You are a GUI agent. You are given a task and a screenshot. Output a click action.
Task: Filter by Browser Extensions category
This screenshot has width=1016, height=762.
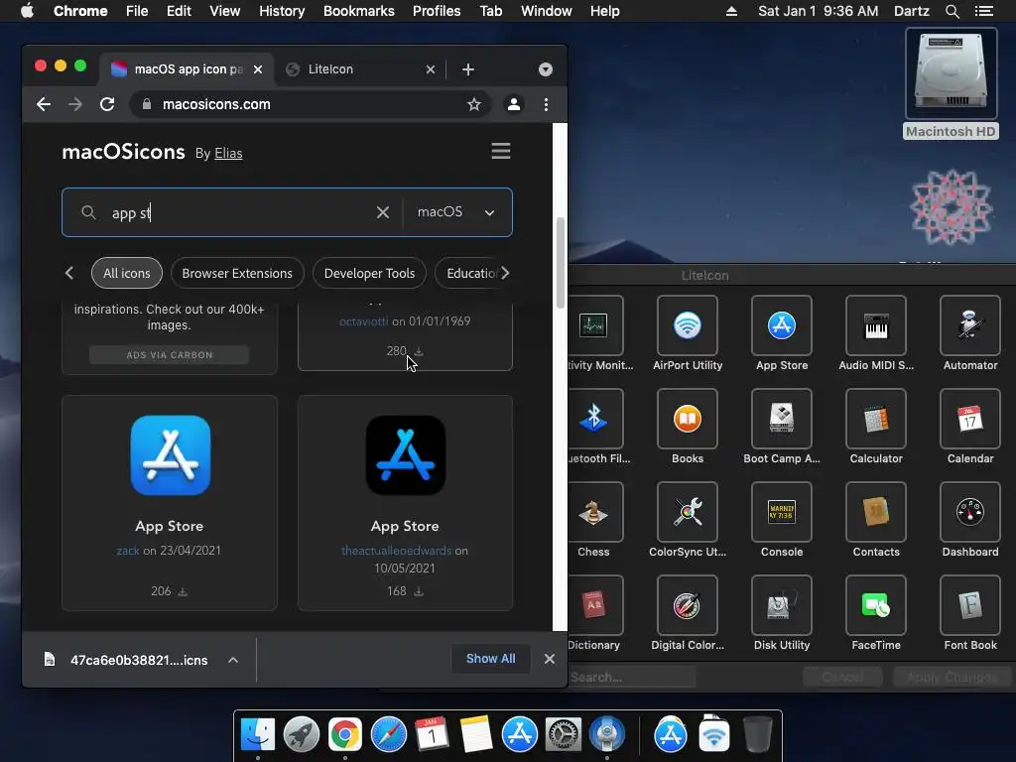237,274
